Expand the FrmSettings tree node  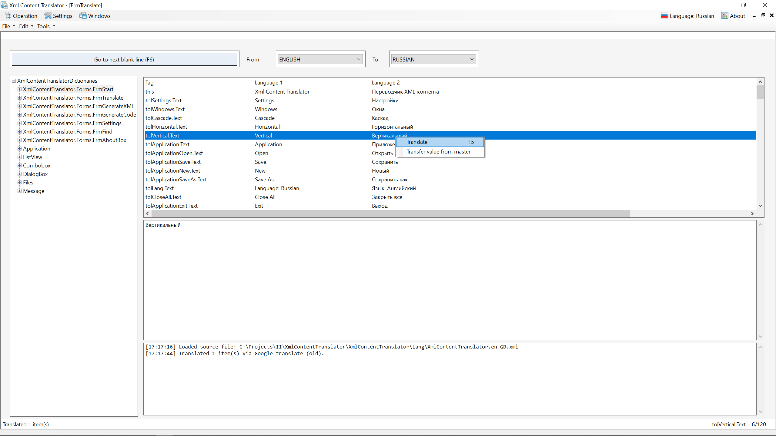pyautogui.click(x=19, y=123)
